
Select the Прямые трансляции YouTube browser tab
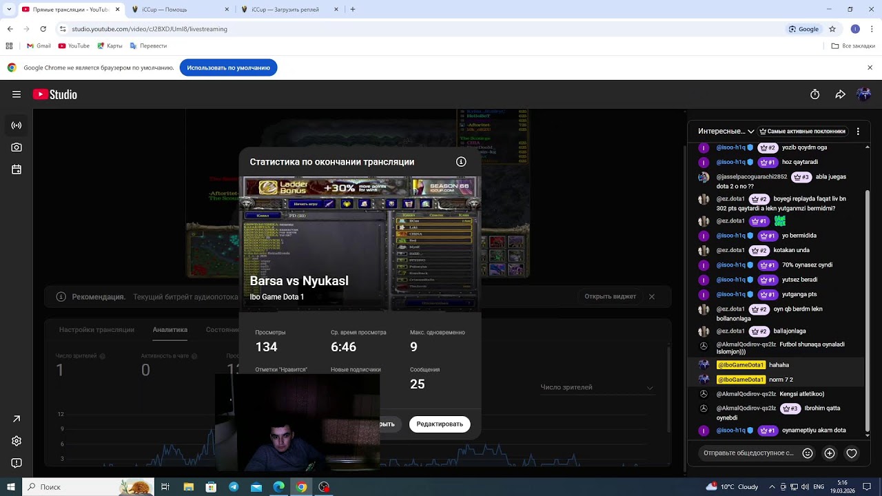(x=70, y=10)
